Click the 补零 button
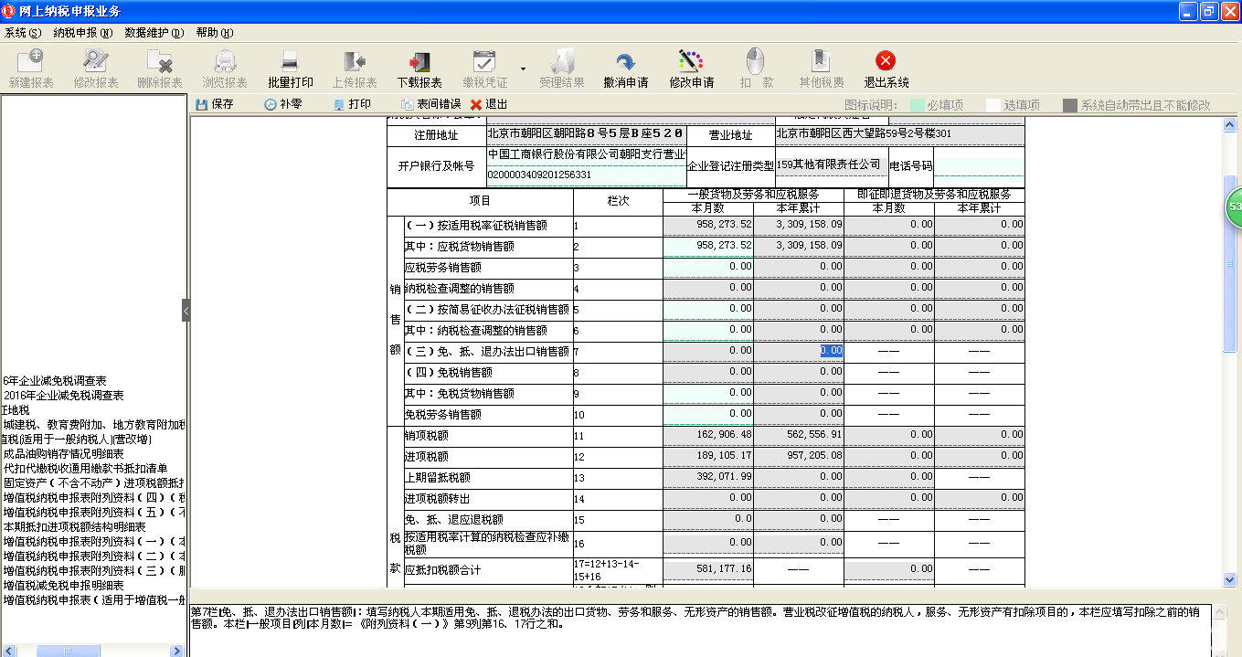 tap(283, 104)
